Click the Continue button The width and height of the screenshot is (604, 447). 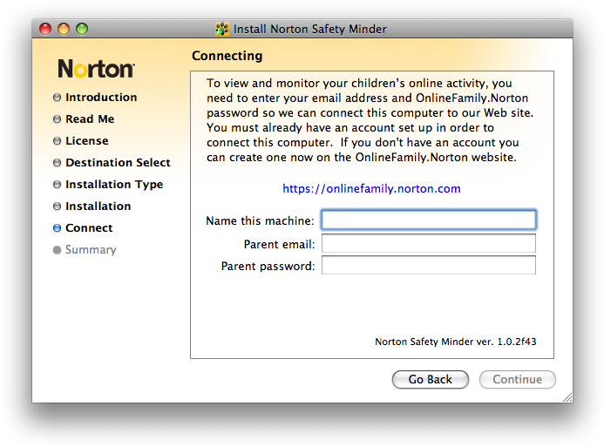(518, 380)
